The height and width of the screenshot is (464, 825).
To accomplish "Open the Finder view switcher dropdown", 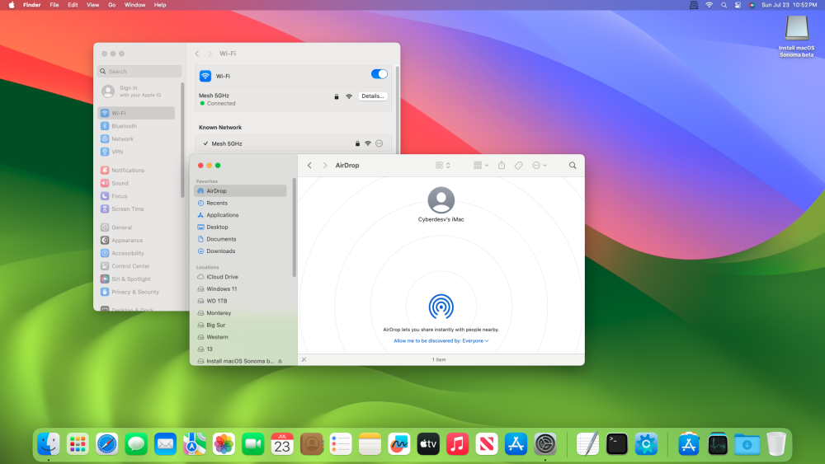I will pos(443,165).
